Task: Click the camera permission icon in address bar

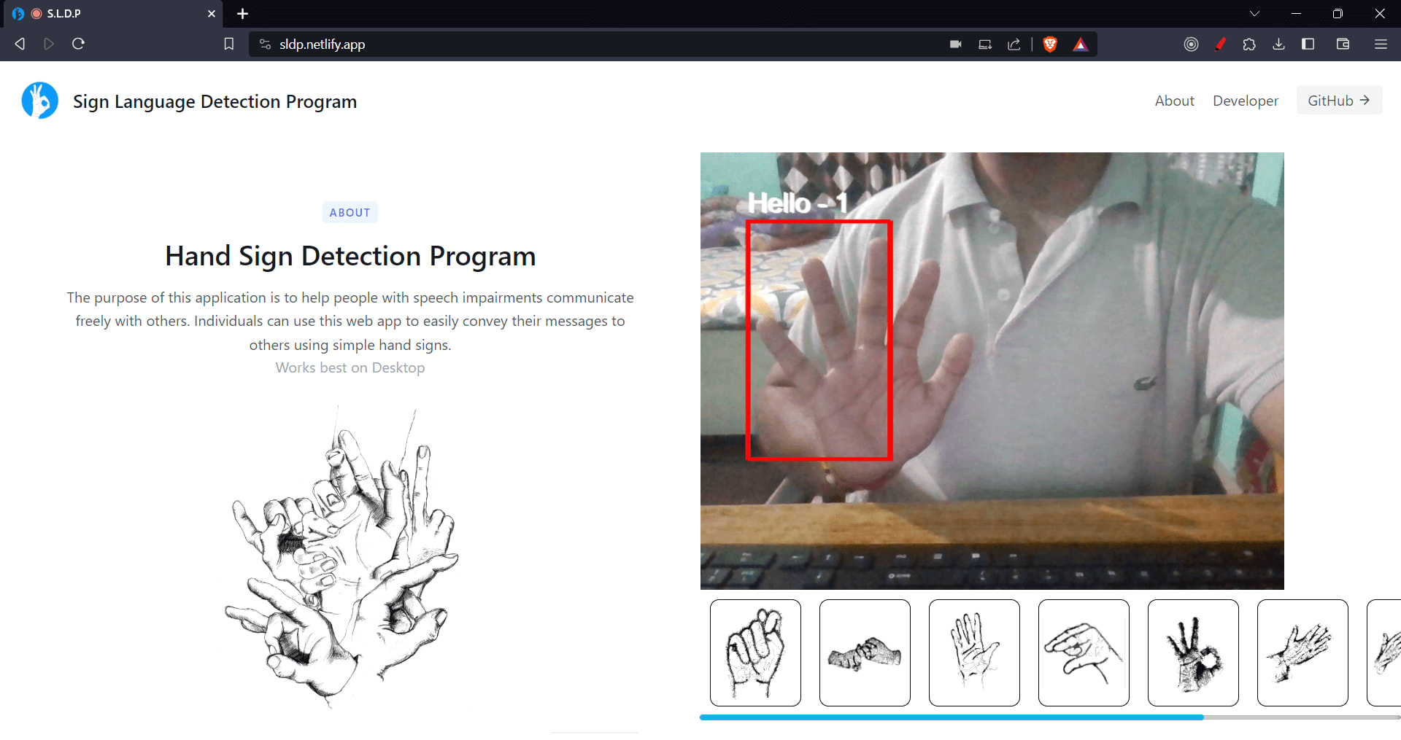Action: tap(956, 44)
